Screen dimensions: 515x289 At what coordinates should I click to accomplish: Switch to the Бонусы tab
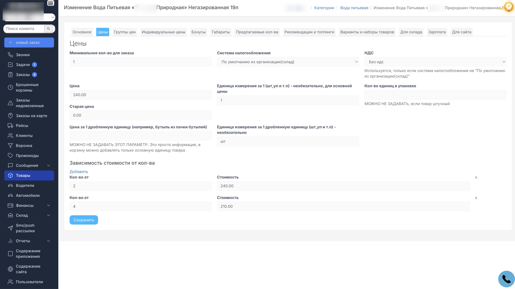[198, 32]
